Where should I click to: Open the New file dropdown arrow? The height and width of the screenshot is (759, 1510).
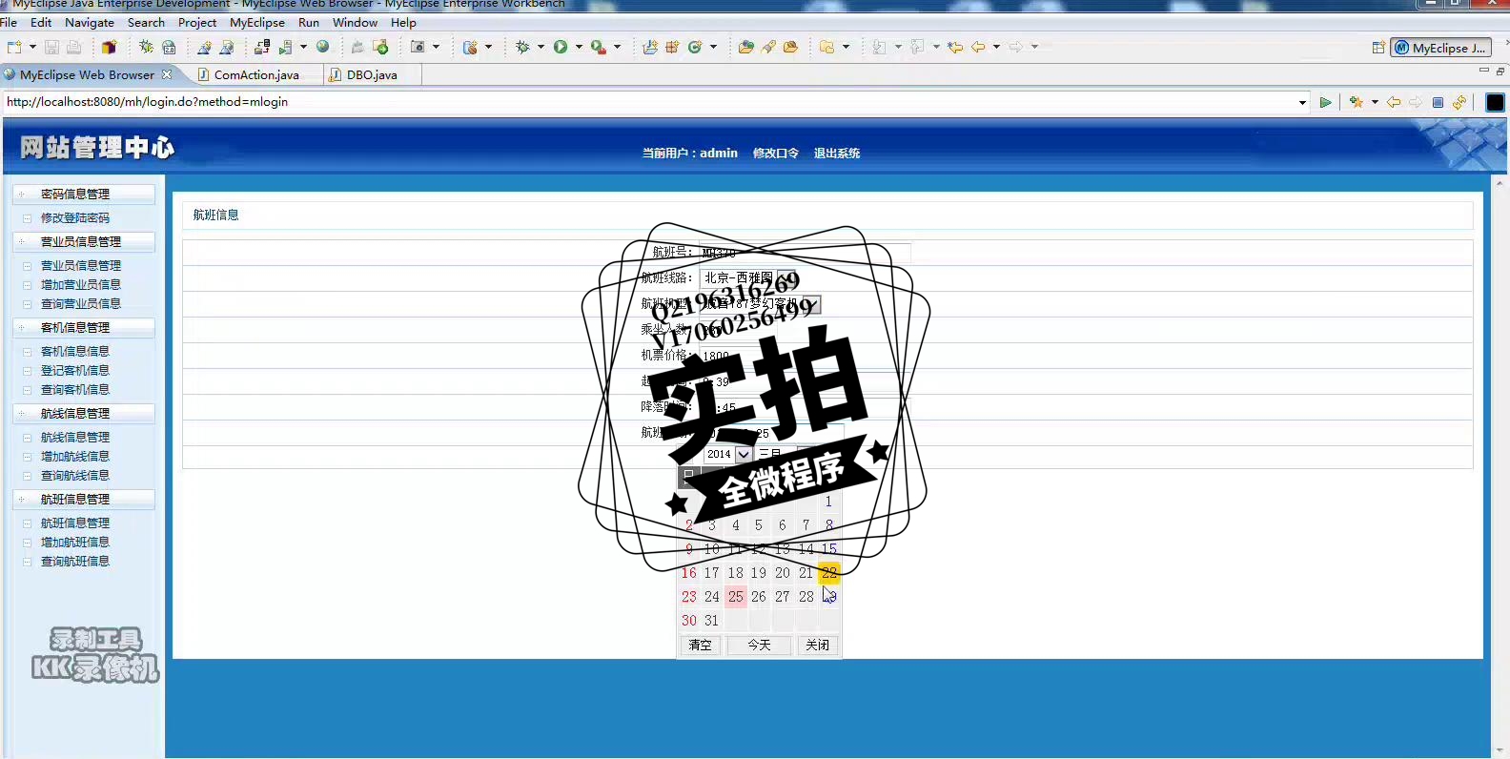click(32, 47)
